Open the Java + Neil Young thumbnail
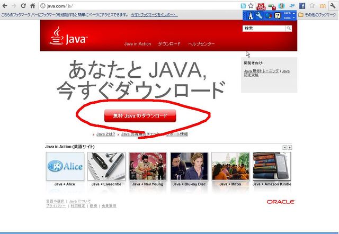Image resolution: width=339 pixels, height=234 pixels. tap(148, 166)
